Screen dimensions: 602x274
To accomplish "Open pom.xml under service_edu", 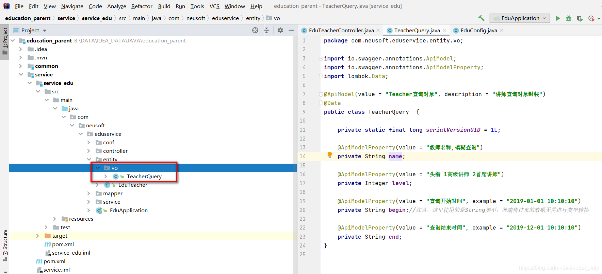I will click(x=63, y=244).
